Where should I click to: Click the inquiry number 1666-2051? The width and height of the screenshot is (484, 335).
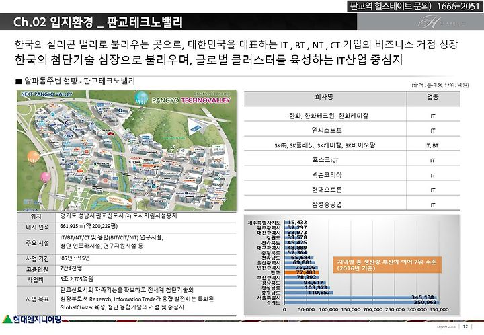[x=458, y=6]
